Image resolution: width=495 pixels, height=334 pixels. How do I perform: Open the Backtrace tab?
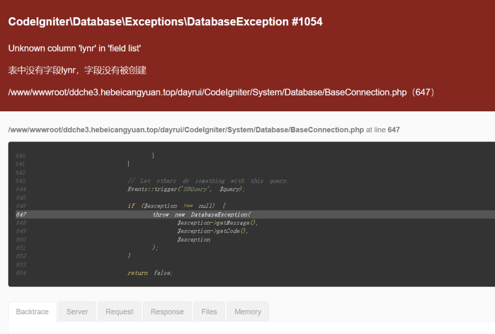32,312
